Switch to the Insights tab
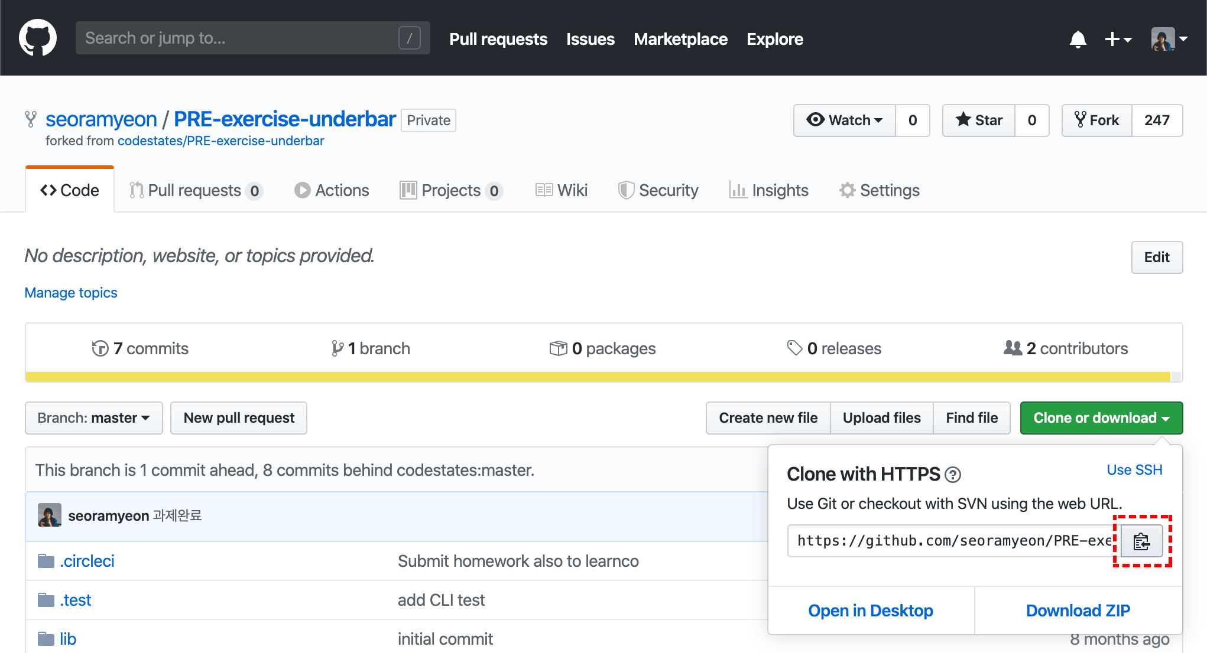This screenshot has width=1207, height=653. 768,190
